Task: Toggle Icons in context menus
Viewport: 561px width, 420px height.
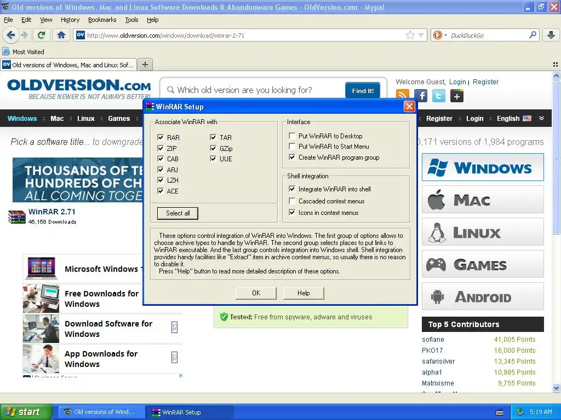Action: point(292,213)
